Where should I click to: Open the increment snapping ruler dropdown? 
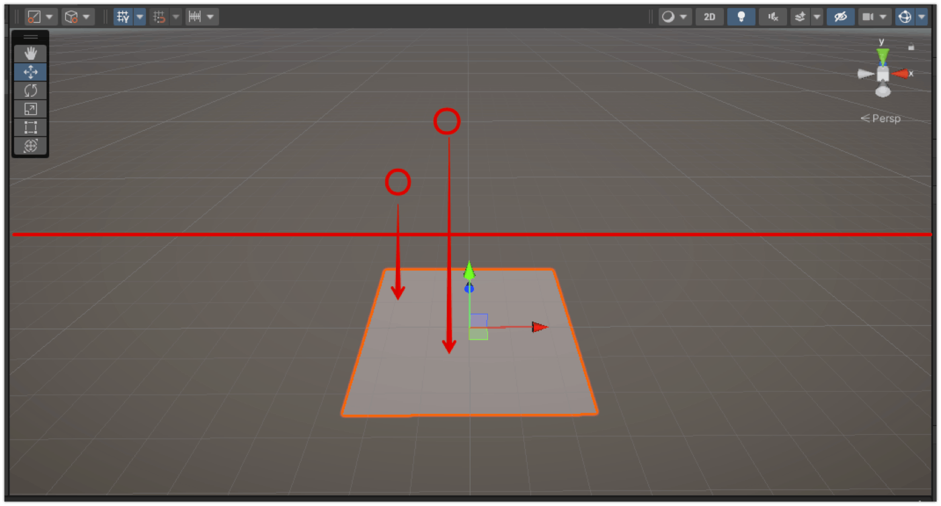coord(202,17)
